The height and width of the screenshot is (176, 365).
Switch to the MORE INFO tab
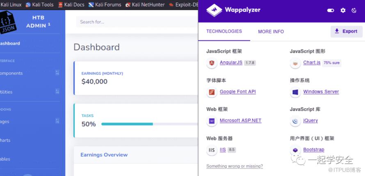[x=271, y=31]
